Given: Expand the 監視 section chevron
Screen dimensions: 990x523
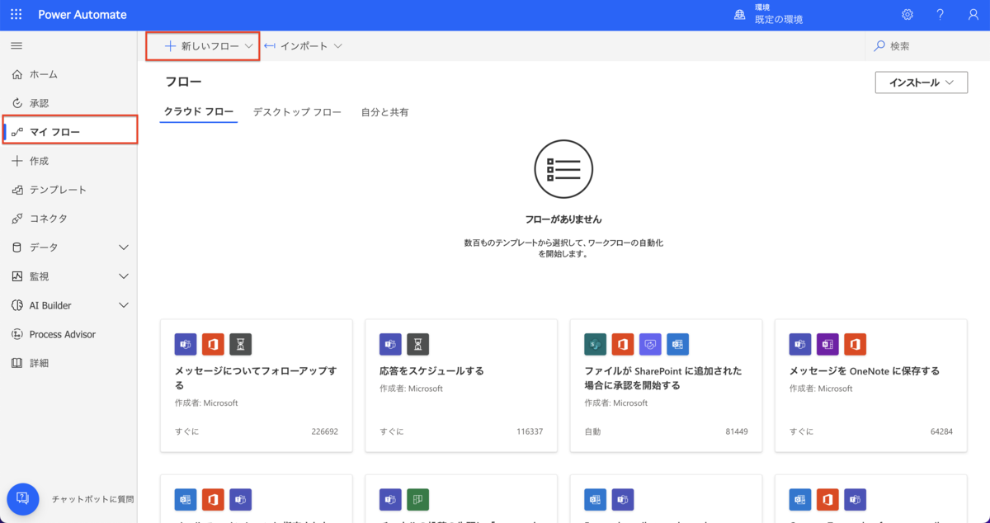Looking at the screenshot, I should (124, 276).
